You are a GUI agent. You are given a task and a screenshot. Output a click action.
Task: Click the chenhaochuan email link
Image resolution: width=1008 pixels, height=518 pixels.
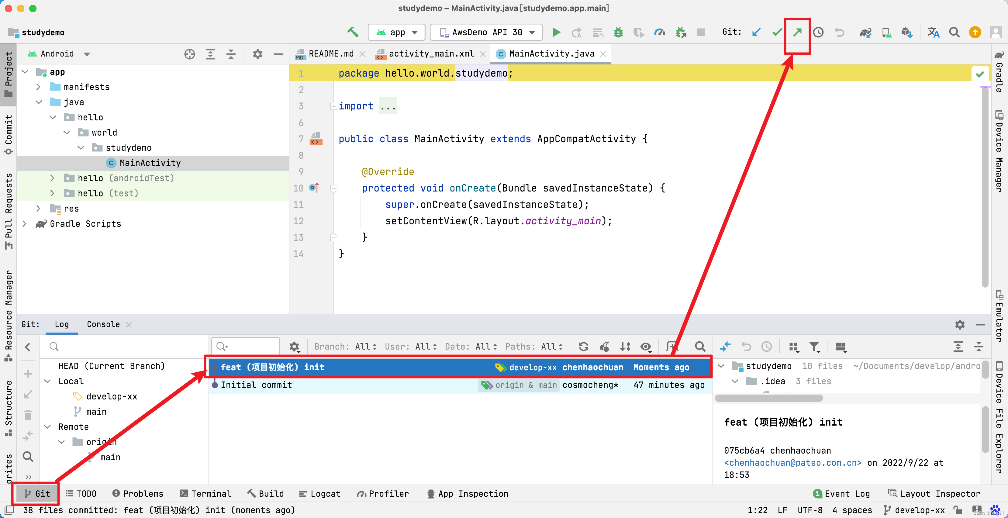coord(792,463)
